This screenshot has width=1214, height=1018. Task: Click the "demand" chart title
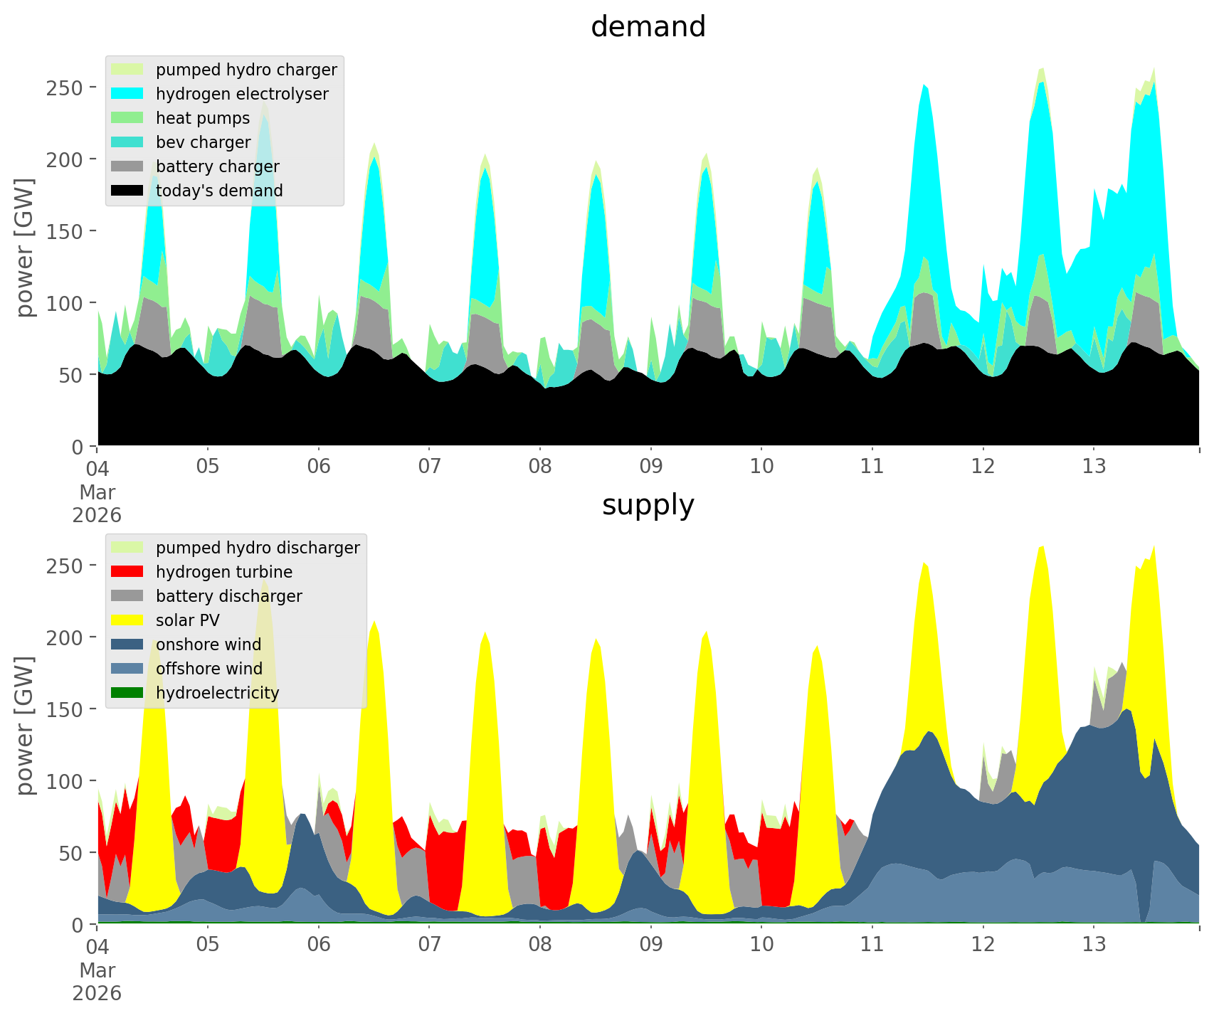point(648,27)
